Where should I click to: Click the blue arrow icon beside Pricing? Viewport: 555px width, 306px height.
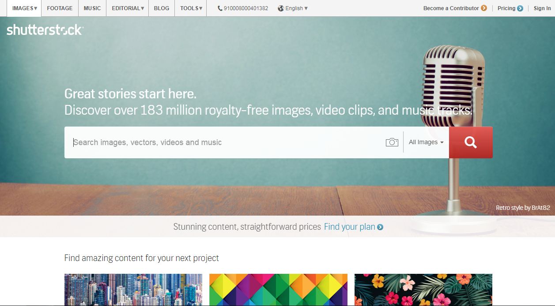(x=520, y=8)
